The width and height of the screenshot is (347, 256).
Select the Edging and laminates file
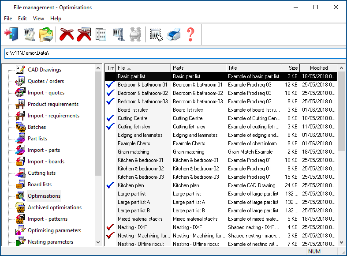pos(140,135)
